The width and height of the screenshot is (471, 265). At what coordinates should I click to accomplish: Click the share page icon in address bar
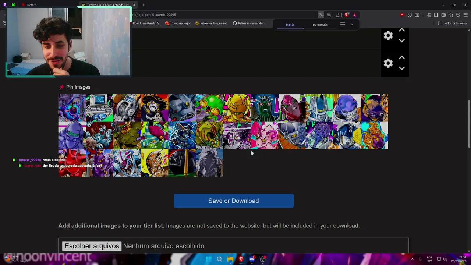(x=337, y=15)
